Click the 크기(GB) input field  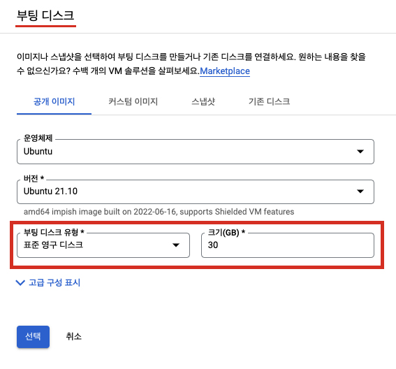pos(288,245)
